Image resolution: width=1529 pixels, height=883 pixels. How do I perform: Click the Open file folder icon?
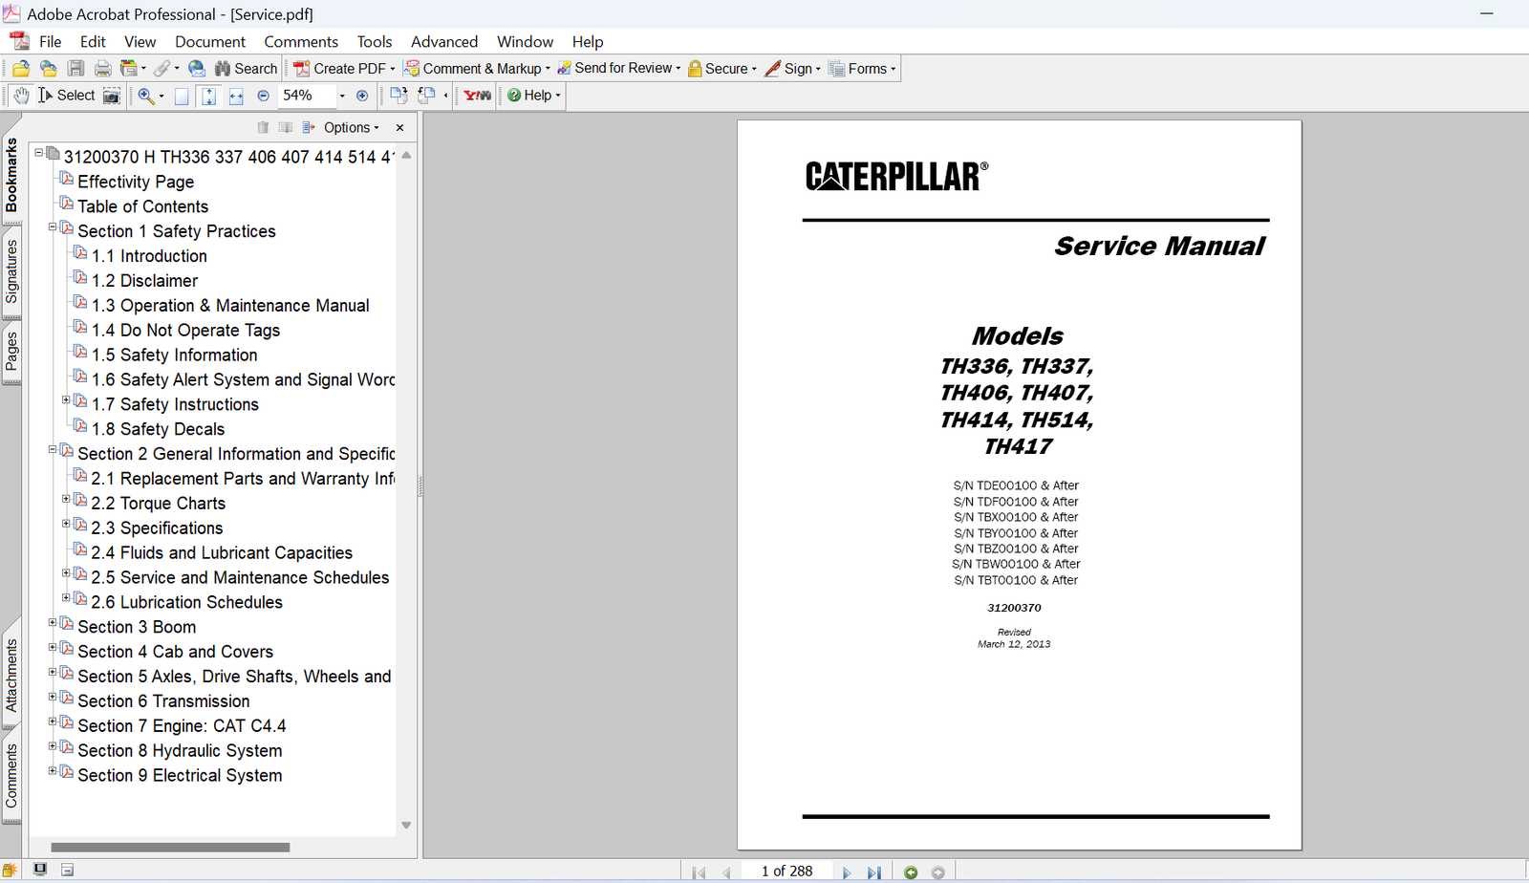(21, 69)
